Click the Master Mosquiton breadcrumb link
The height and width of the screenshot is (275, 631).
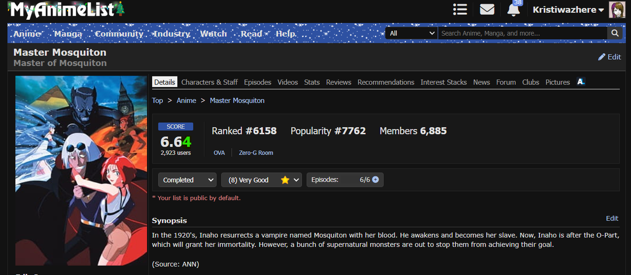pyautogui.click(x=237, y=100)
